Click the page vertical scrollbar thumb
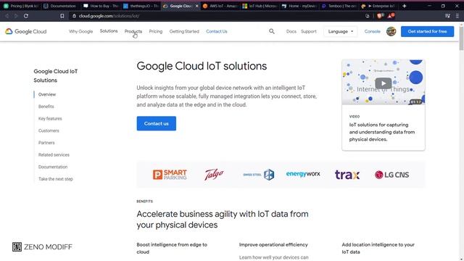Image resolution: width=464 pixels, height=261 pixels. (461, 38)
